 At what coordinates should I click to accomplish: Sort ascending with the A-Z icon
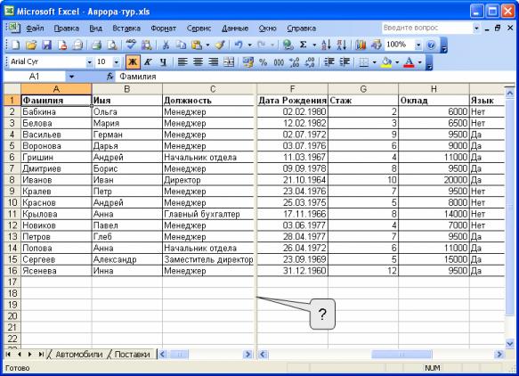click(326, 45)
